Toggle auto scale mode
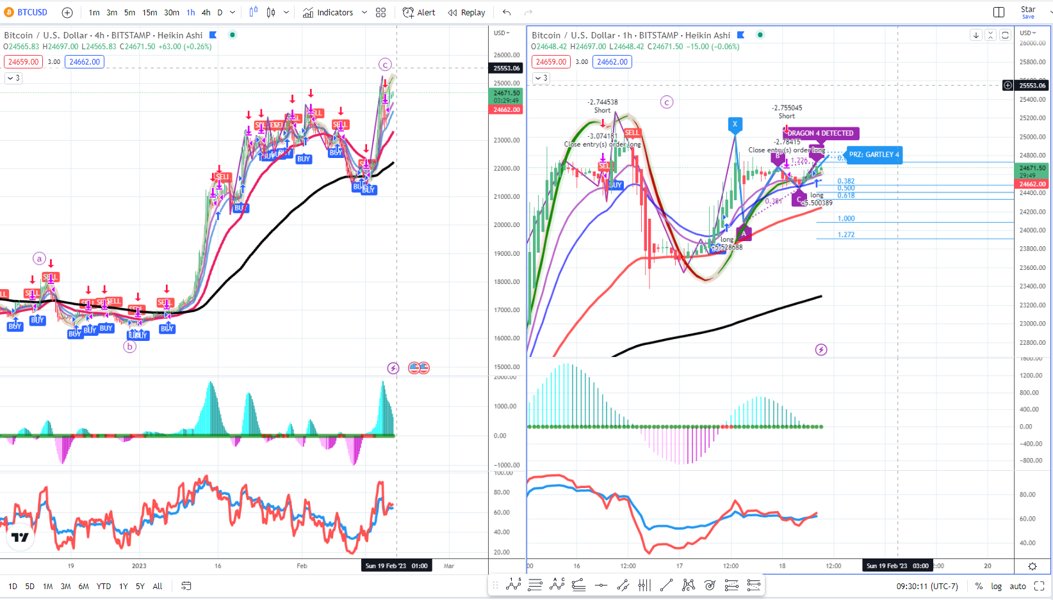The image size is (1053, 600). [1018, 586]
